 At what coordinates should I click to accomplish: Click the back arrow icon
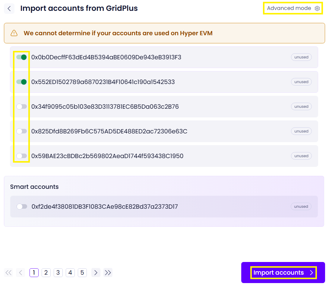[9, 8]
